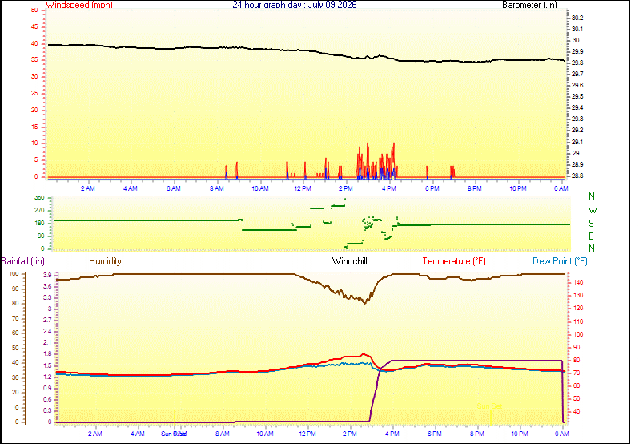Select the Windchill legend label
639x444 pixels.
click(x=350, y=261)
